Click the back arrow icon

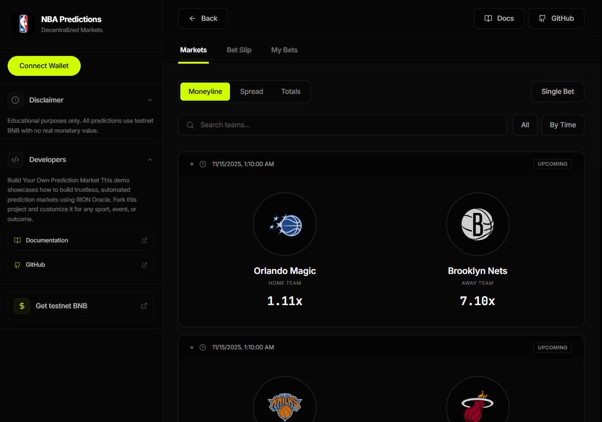[192, 19]
